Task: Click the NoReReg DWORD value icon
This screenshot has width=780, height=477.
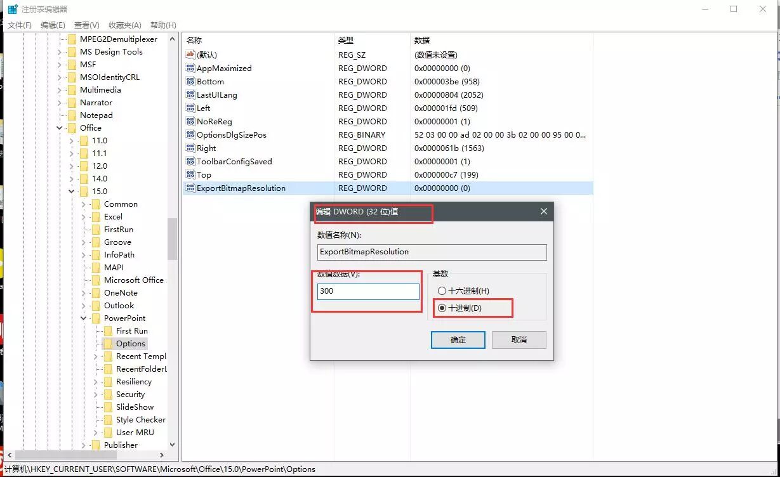Action: point(190,121)
